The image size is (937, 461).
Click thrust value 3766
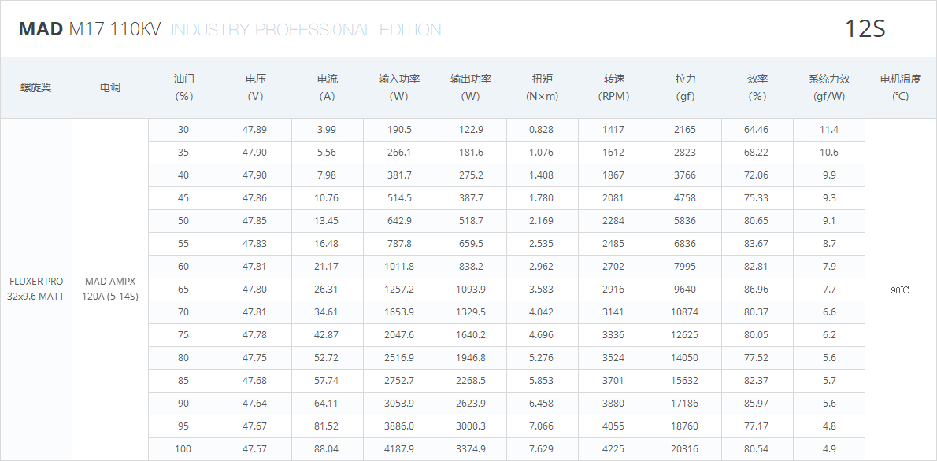[x=685, y=175]
